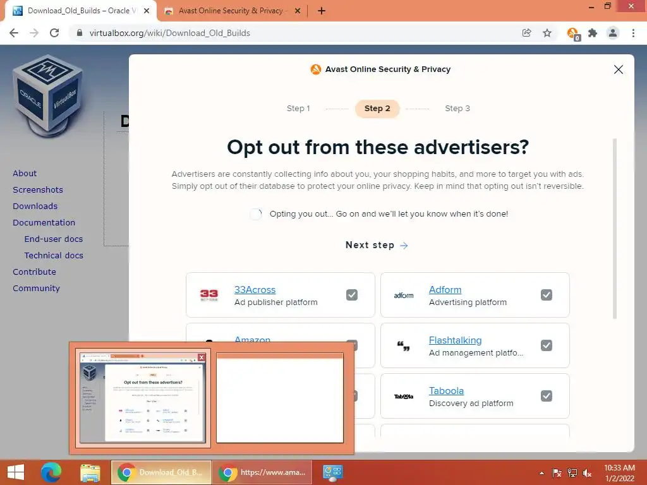This screenshot has width=647, height=485.
Task: Open the 33Across link
Action: (x=255, y=289)
